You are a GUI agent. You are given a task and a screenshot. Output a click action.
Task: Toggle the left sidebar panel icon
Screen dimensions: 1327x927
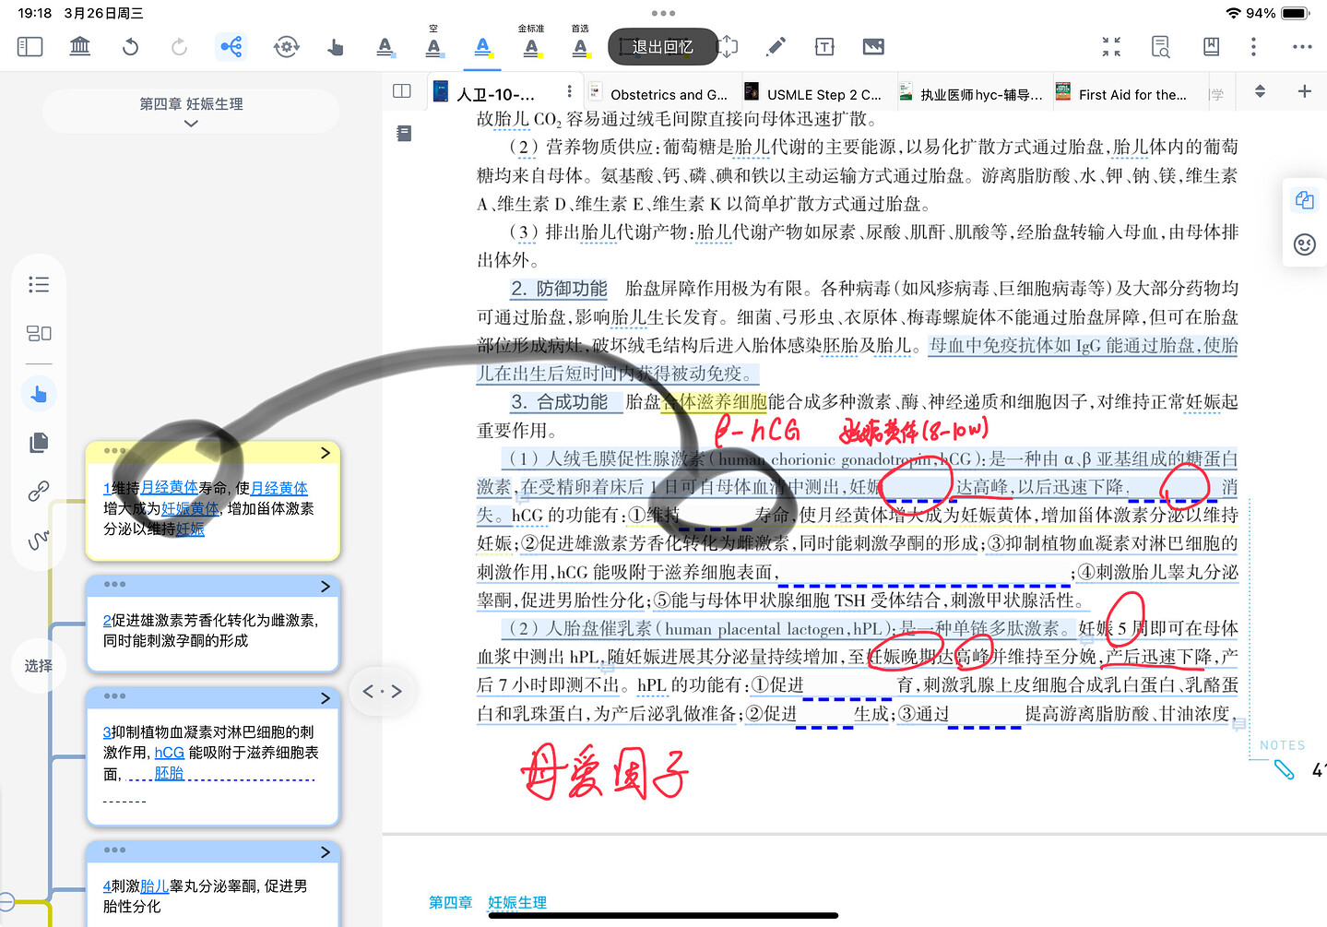[30, 46]
